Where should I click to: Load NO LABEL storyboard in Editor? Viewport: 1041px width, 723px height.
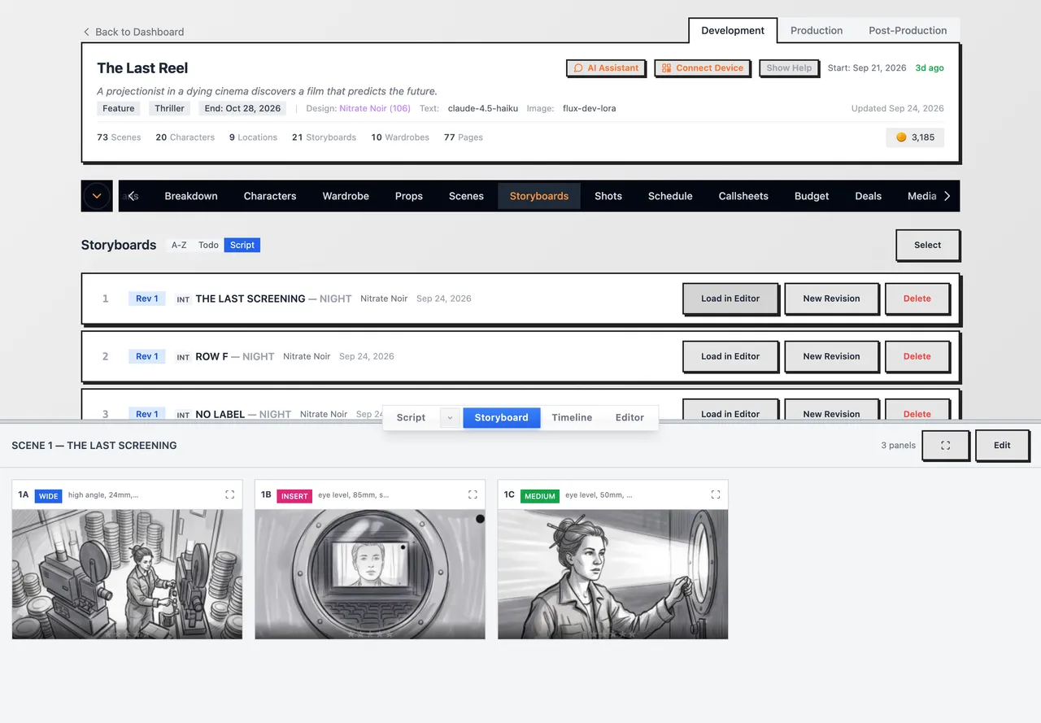[730, 412]
